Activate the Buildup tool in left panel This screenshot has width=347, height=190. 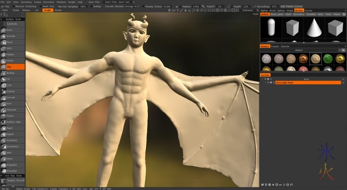(13, 73)
